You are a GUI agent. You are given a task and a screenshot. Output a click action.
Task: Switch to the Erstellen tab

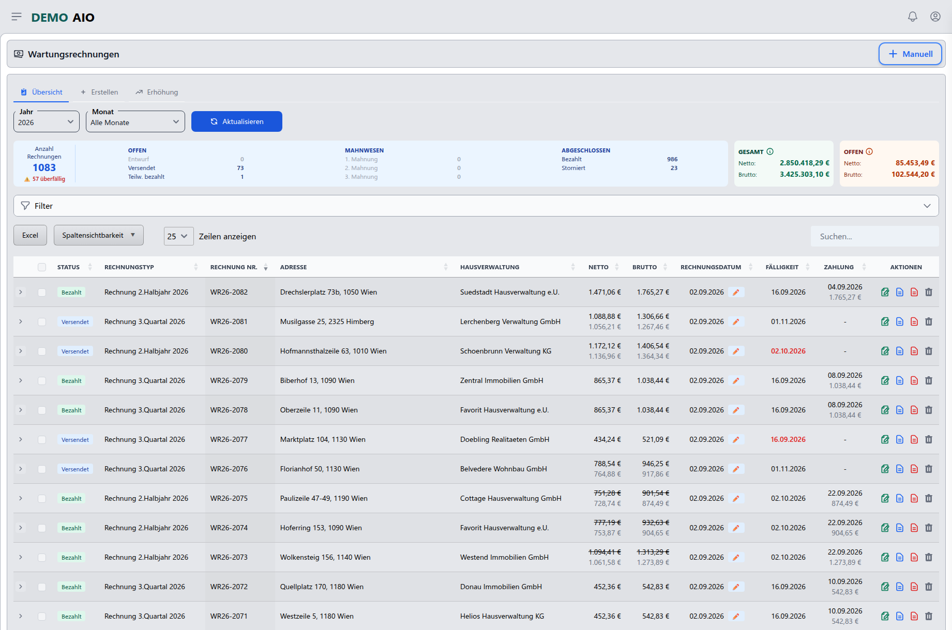99,92
